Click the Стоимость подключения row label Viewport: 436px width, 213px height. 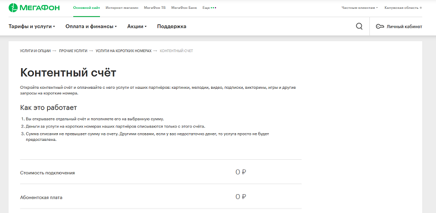click(x=47, y=173)
